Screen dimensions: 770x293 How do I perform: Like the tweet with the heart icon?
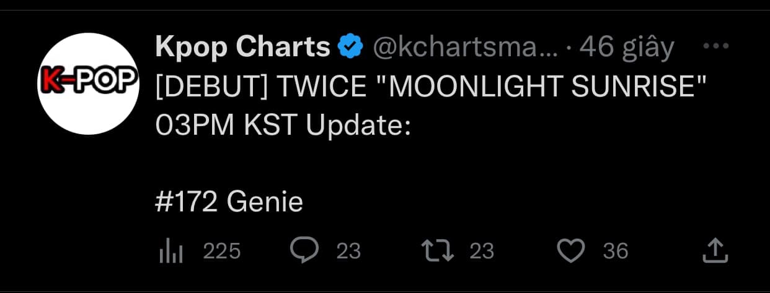(x=571, y=251)
